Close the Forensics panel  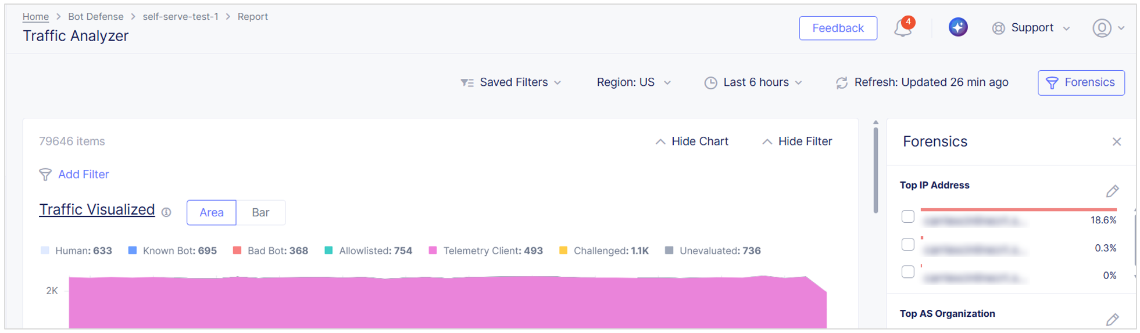pos(1117,142)
